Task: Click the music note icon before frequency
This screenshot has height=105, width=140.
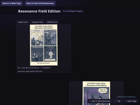Action: 42,68
